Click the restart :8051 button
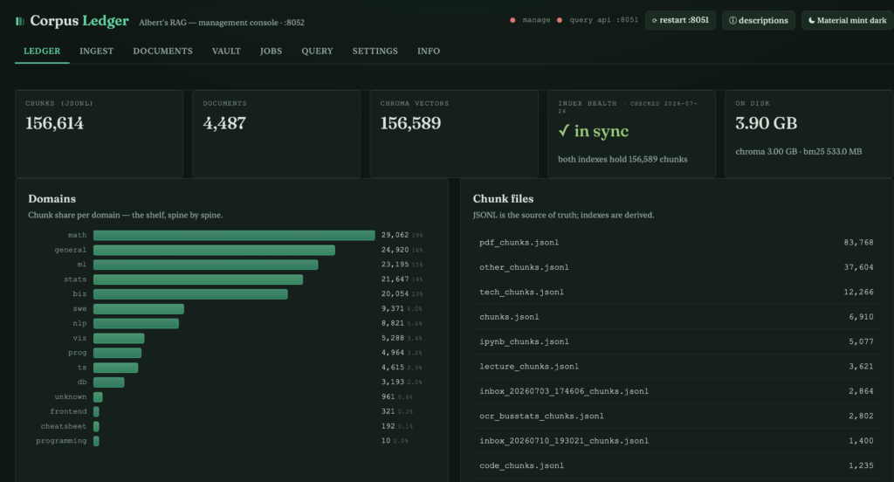 680,20
